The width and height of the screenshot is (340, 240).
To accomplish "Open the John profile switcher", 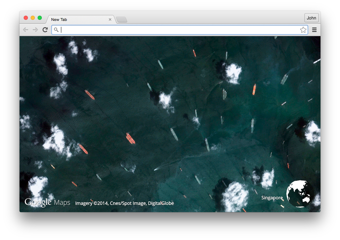I will 311,18.
